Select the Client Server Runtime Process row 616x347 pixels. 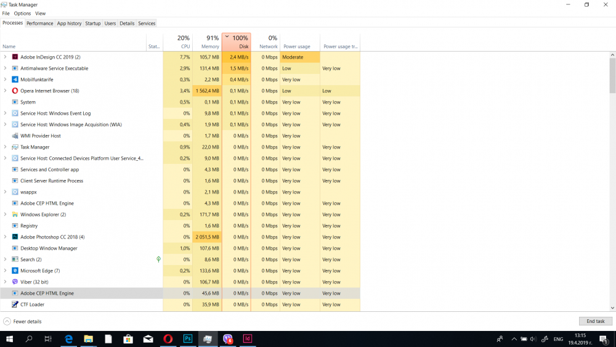point(180,181)
